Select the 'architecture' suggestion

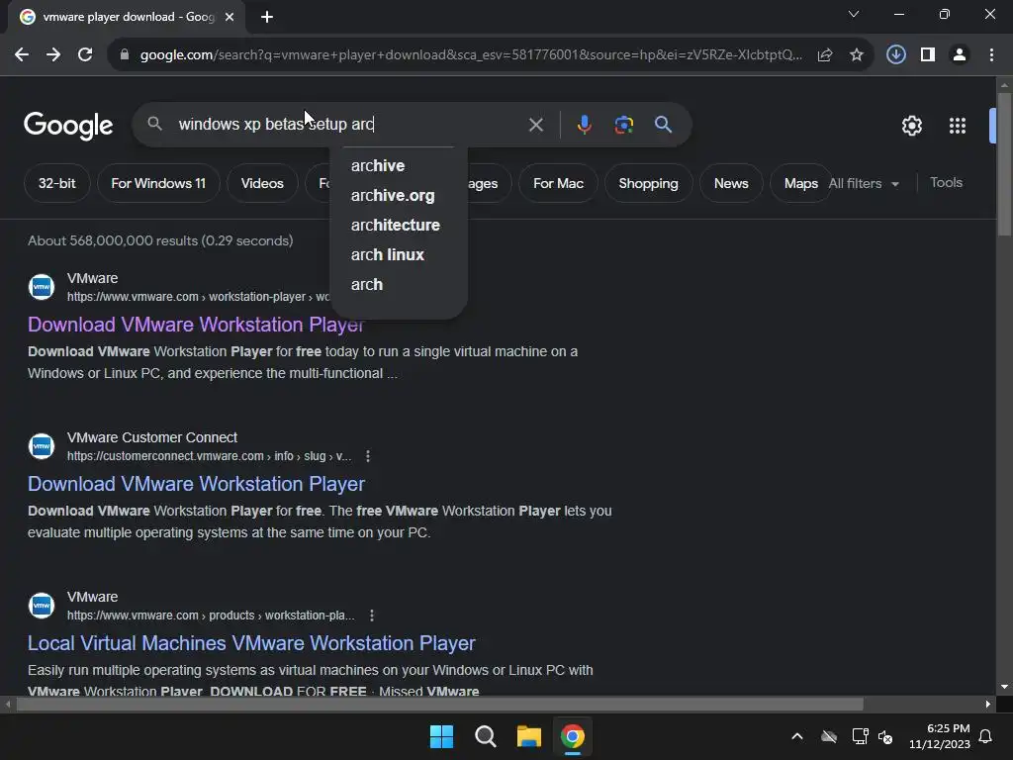(399, 225)
